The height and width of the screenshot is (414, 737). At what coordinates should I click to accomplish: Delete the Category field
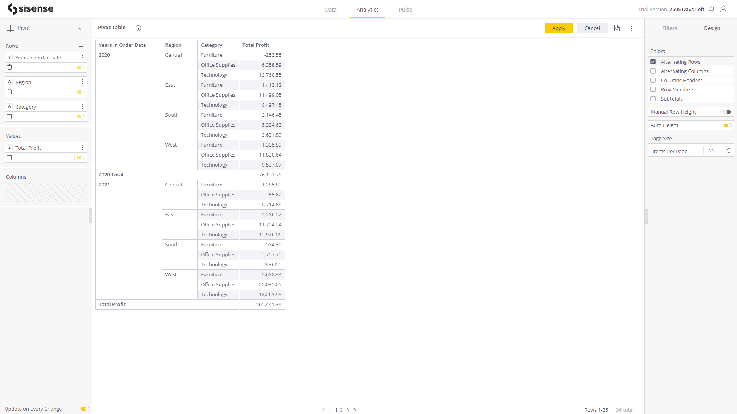10,116
